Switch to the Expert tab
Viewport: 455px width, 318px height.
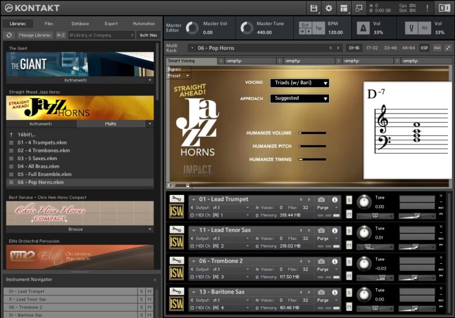tap(111, 24)
